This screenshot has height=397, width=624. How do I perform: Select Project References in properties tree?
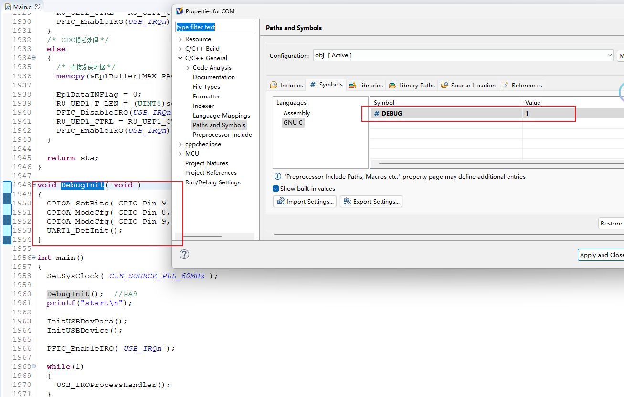pos(211,173)
